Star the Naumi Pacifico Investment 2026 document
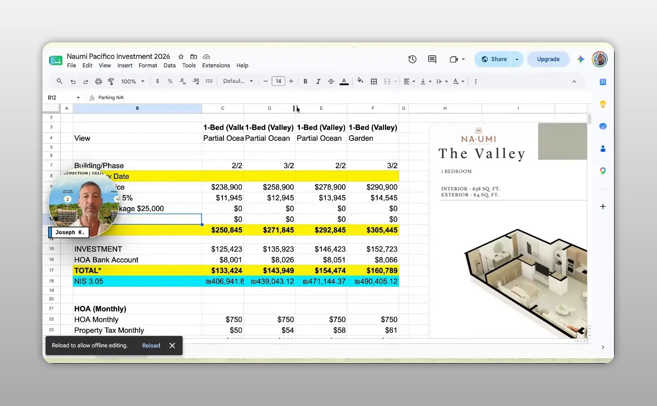 [x=181, y=57]
